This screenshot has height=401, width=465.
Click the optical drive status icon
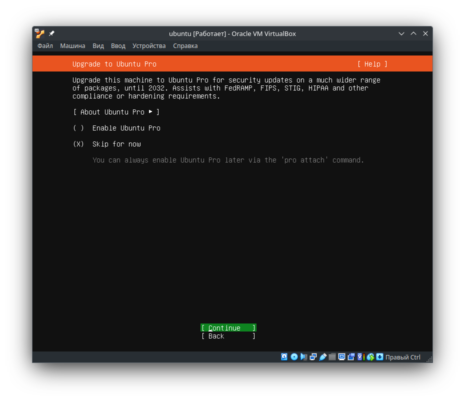(x=294, y=357)
